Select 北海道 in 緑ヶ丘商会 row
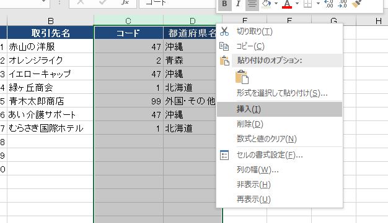388x223 pixels. click(190, 87)
